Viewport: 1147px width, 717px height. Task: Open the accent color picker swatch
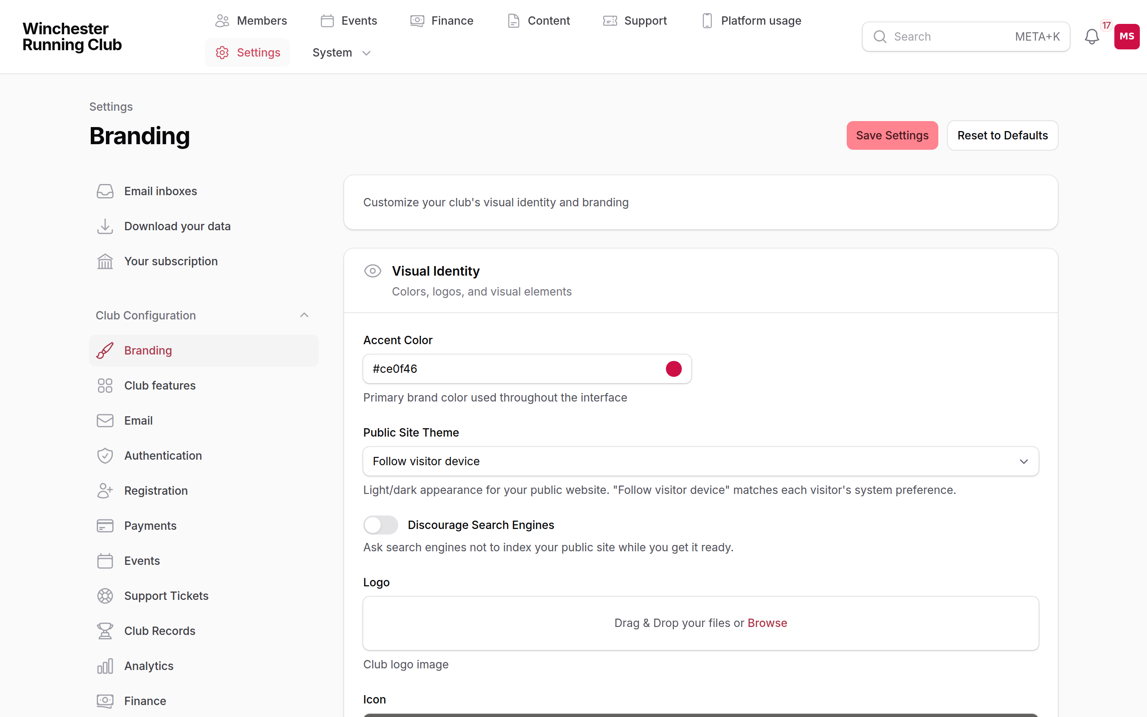pyautogui.click(x=673, y=369)
